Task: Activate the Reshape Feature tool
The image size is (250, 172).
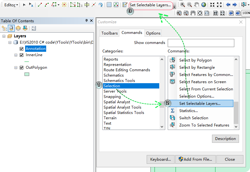Action: click(79, 5)
